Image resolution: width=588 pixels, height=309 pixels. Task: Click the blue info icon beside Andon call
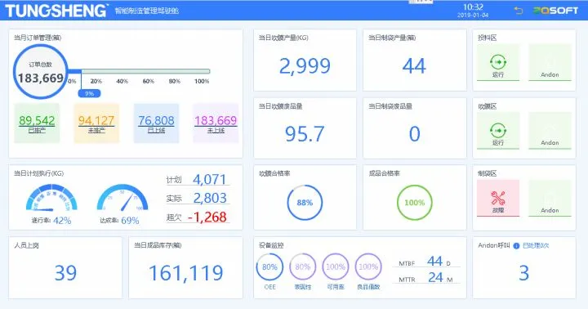[x=516, y=245]
